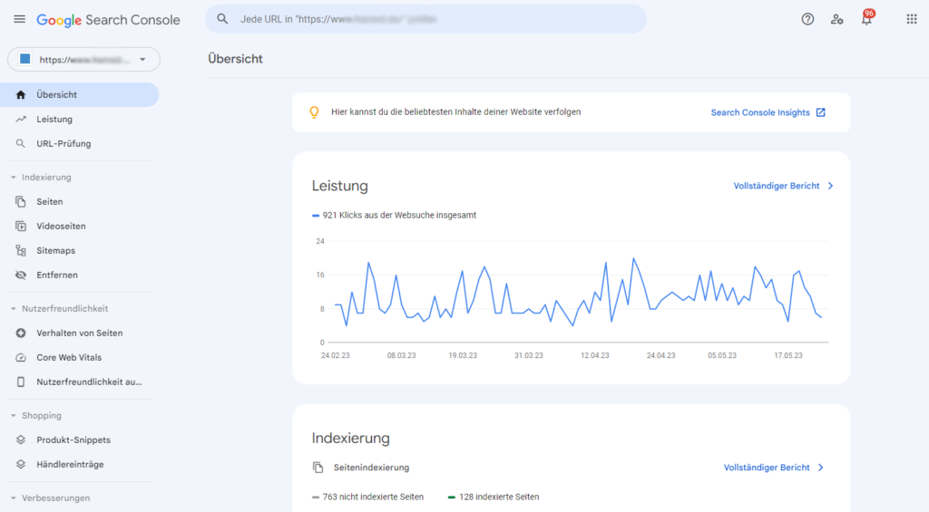The height and width of the screenshot is (512, 929).
Task: Open Vollständiger Bericht for Leistung
Action: tap(783, 186)
